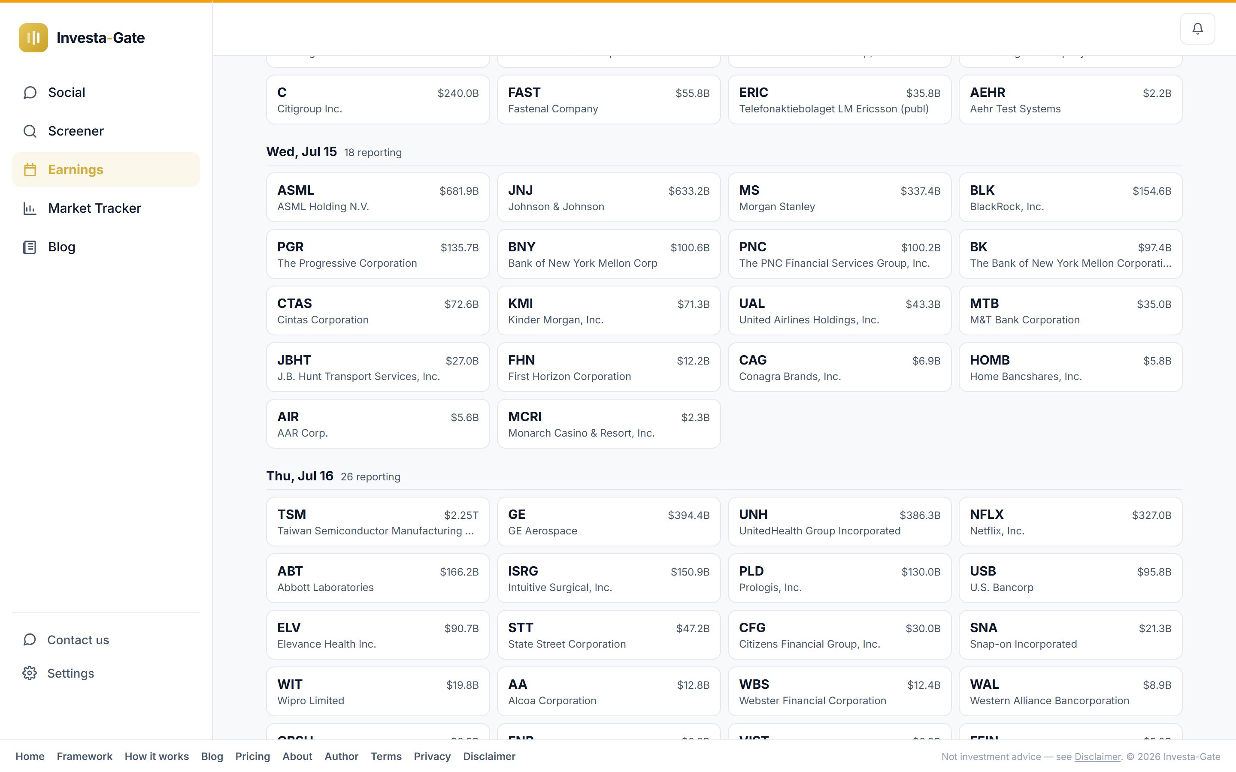This screenshot has width=1236, height=772.
Task: Open Contact us in sidebar
Action: pos(106,640)
